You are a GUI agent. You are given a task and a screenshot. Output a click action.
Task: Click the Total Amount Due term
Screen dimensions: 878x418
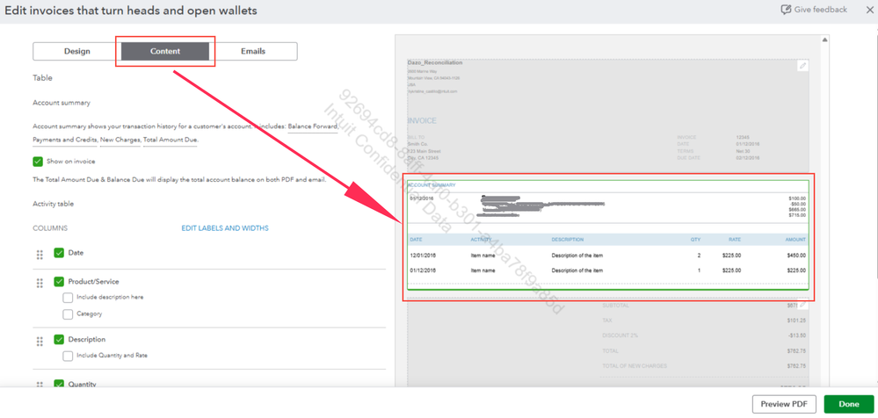pyautogui.click(x=171, y=140)
